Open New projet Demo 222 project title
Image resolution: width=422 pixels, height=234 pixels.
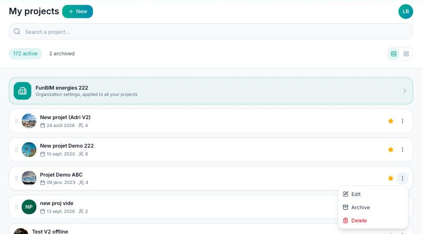(67, 146)
